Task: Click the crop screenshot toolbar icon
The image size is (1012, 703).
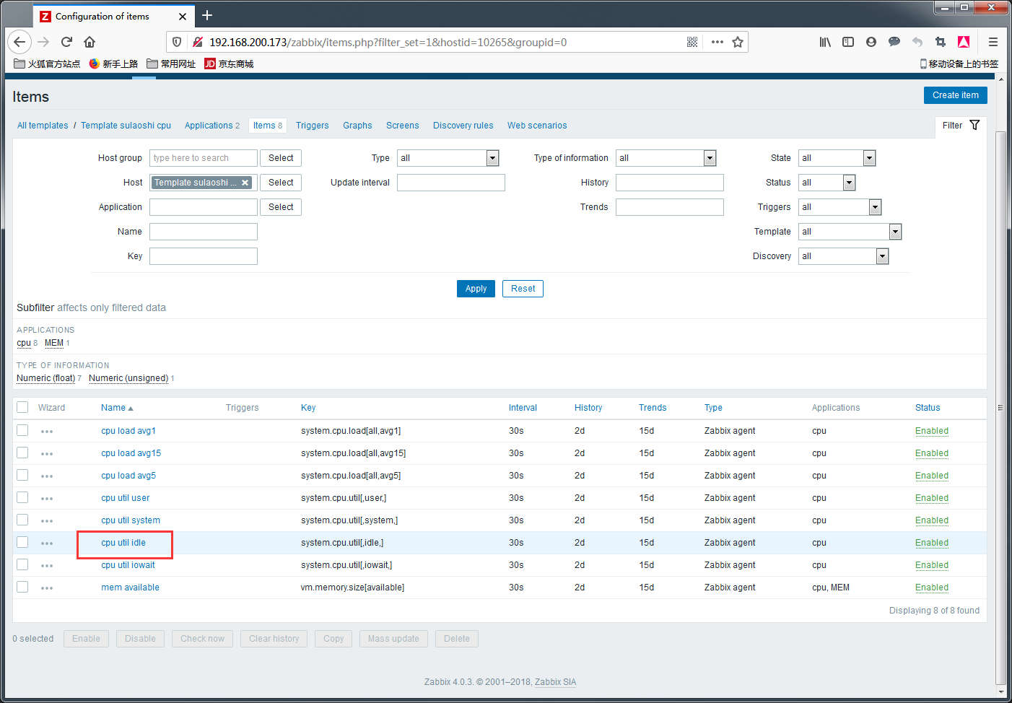Action: pyautogui.click(x=941, y=42)
